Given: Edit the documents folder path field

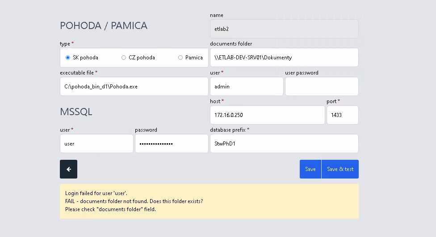Looking at the screenshot, I should coord(284,58).
